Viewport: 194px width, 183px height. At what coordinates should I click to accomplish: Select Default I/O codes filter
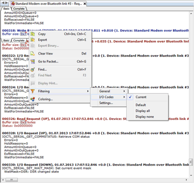(x=141, y=105)
